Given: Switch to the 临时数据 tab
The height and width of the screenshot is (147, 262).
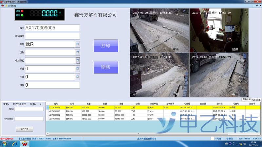Looking at the screenshot, I should click(x=256, y=99).
